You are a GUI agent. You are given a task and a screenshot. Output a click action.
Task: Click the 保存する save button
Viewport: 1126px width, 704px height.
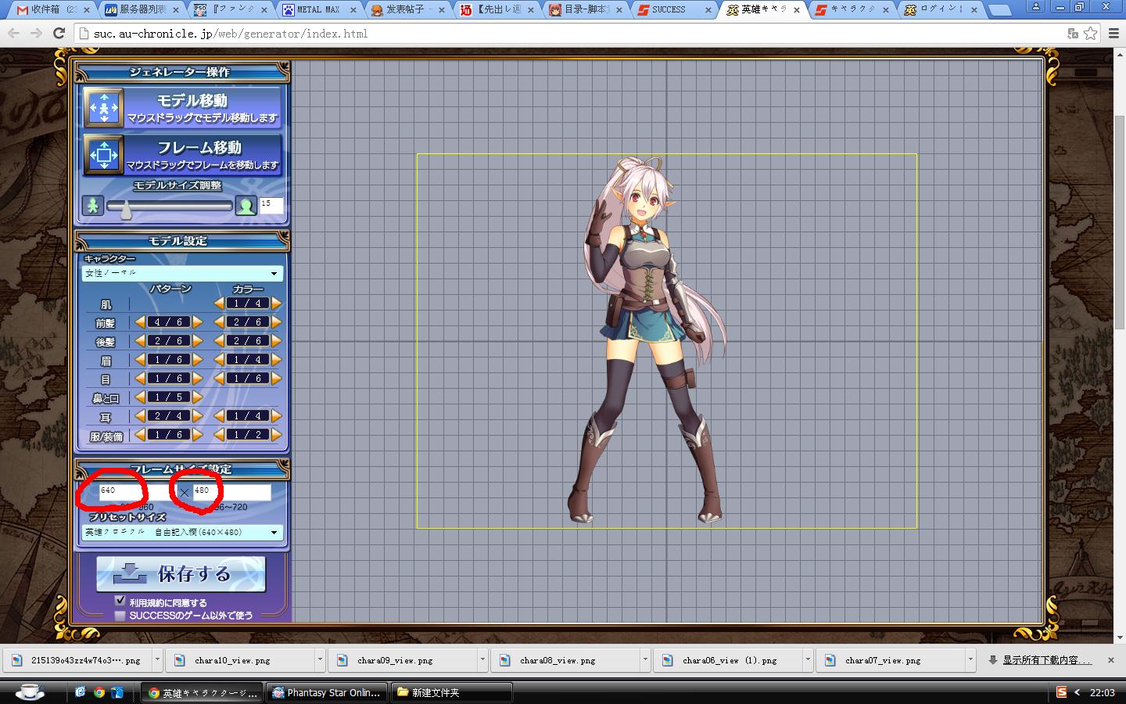click(181, 574)
